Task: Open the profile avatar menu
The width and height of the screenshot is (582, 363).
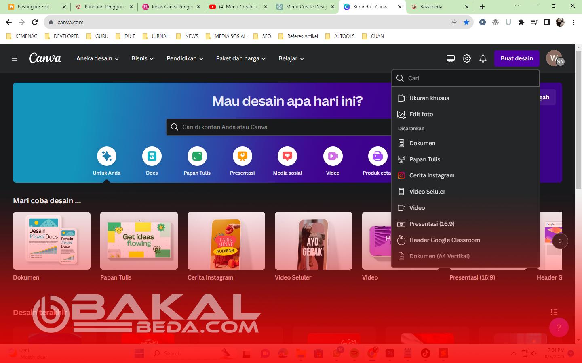Action: coord(555,58)
